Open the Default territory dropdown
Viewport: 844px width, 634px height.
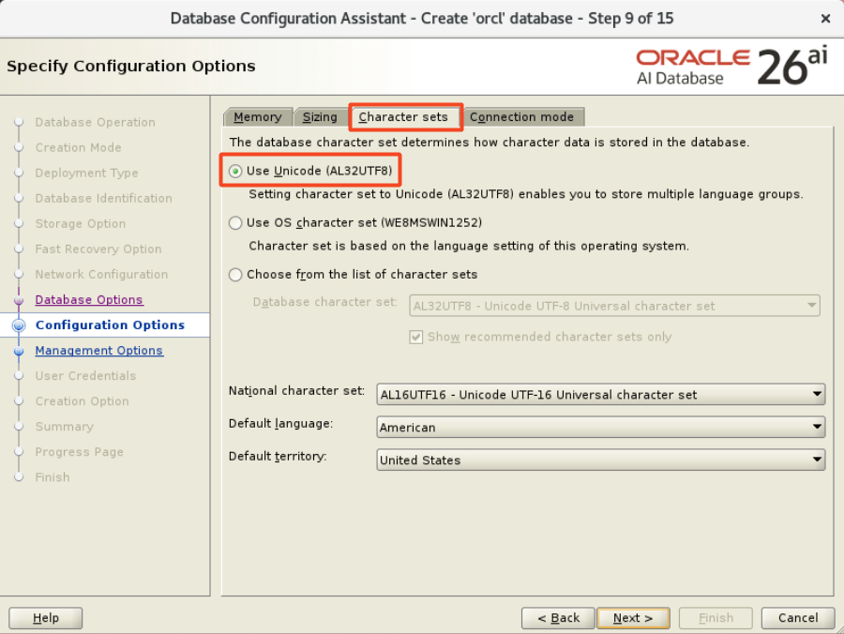[600, 460]
